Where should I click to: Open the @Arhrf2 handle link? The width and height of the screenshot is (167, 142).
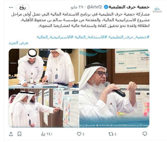(94, 7)
